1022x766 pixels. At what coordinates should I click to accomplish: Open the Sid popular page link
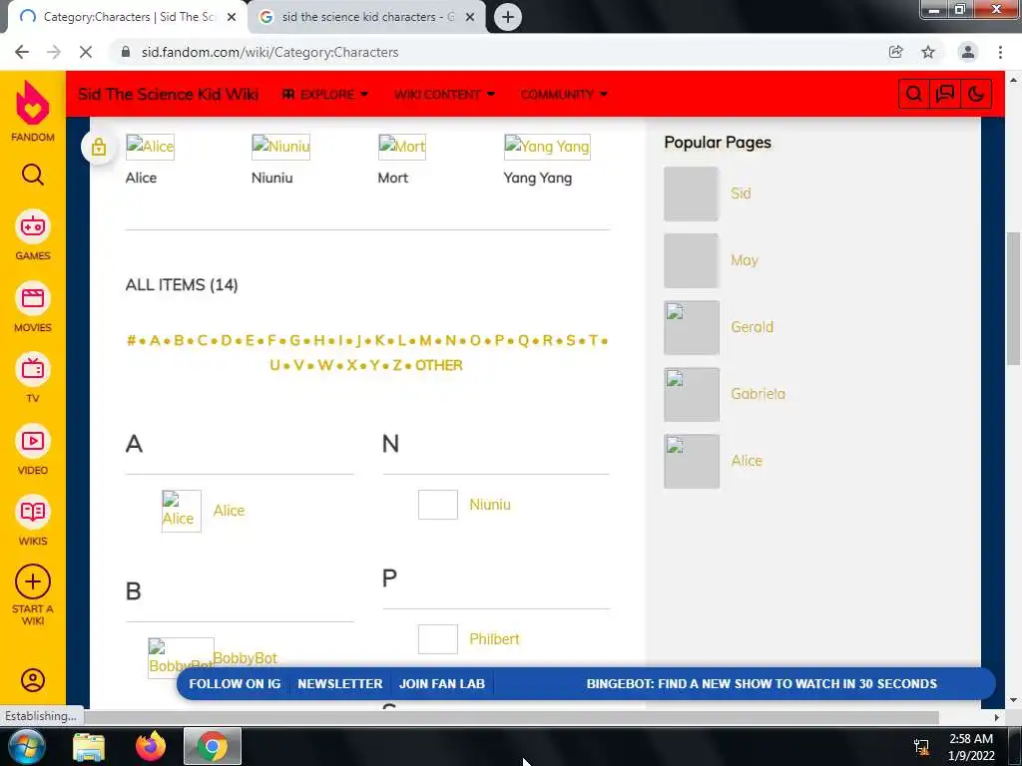(741, 193)
